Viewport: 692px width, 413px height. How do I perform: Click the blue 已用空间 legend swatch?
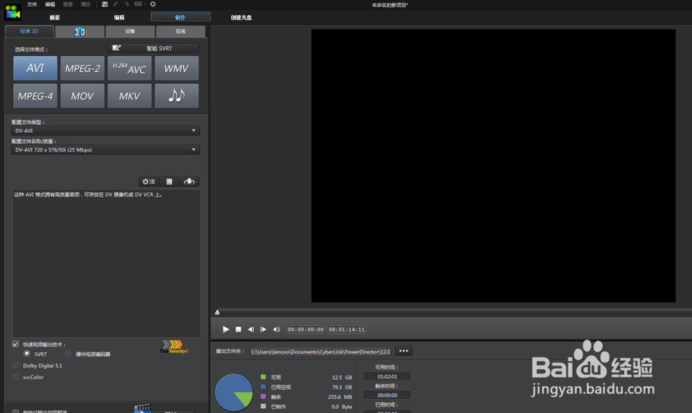(x=263, y=387)
